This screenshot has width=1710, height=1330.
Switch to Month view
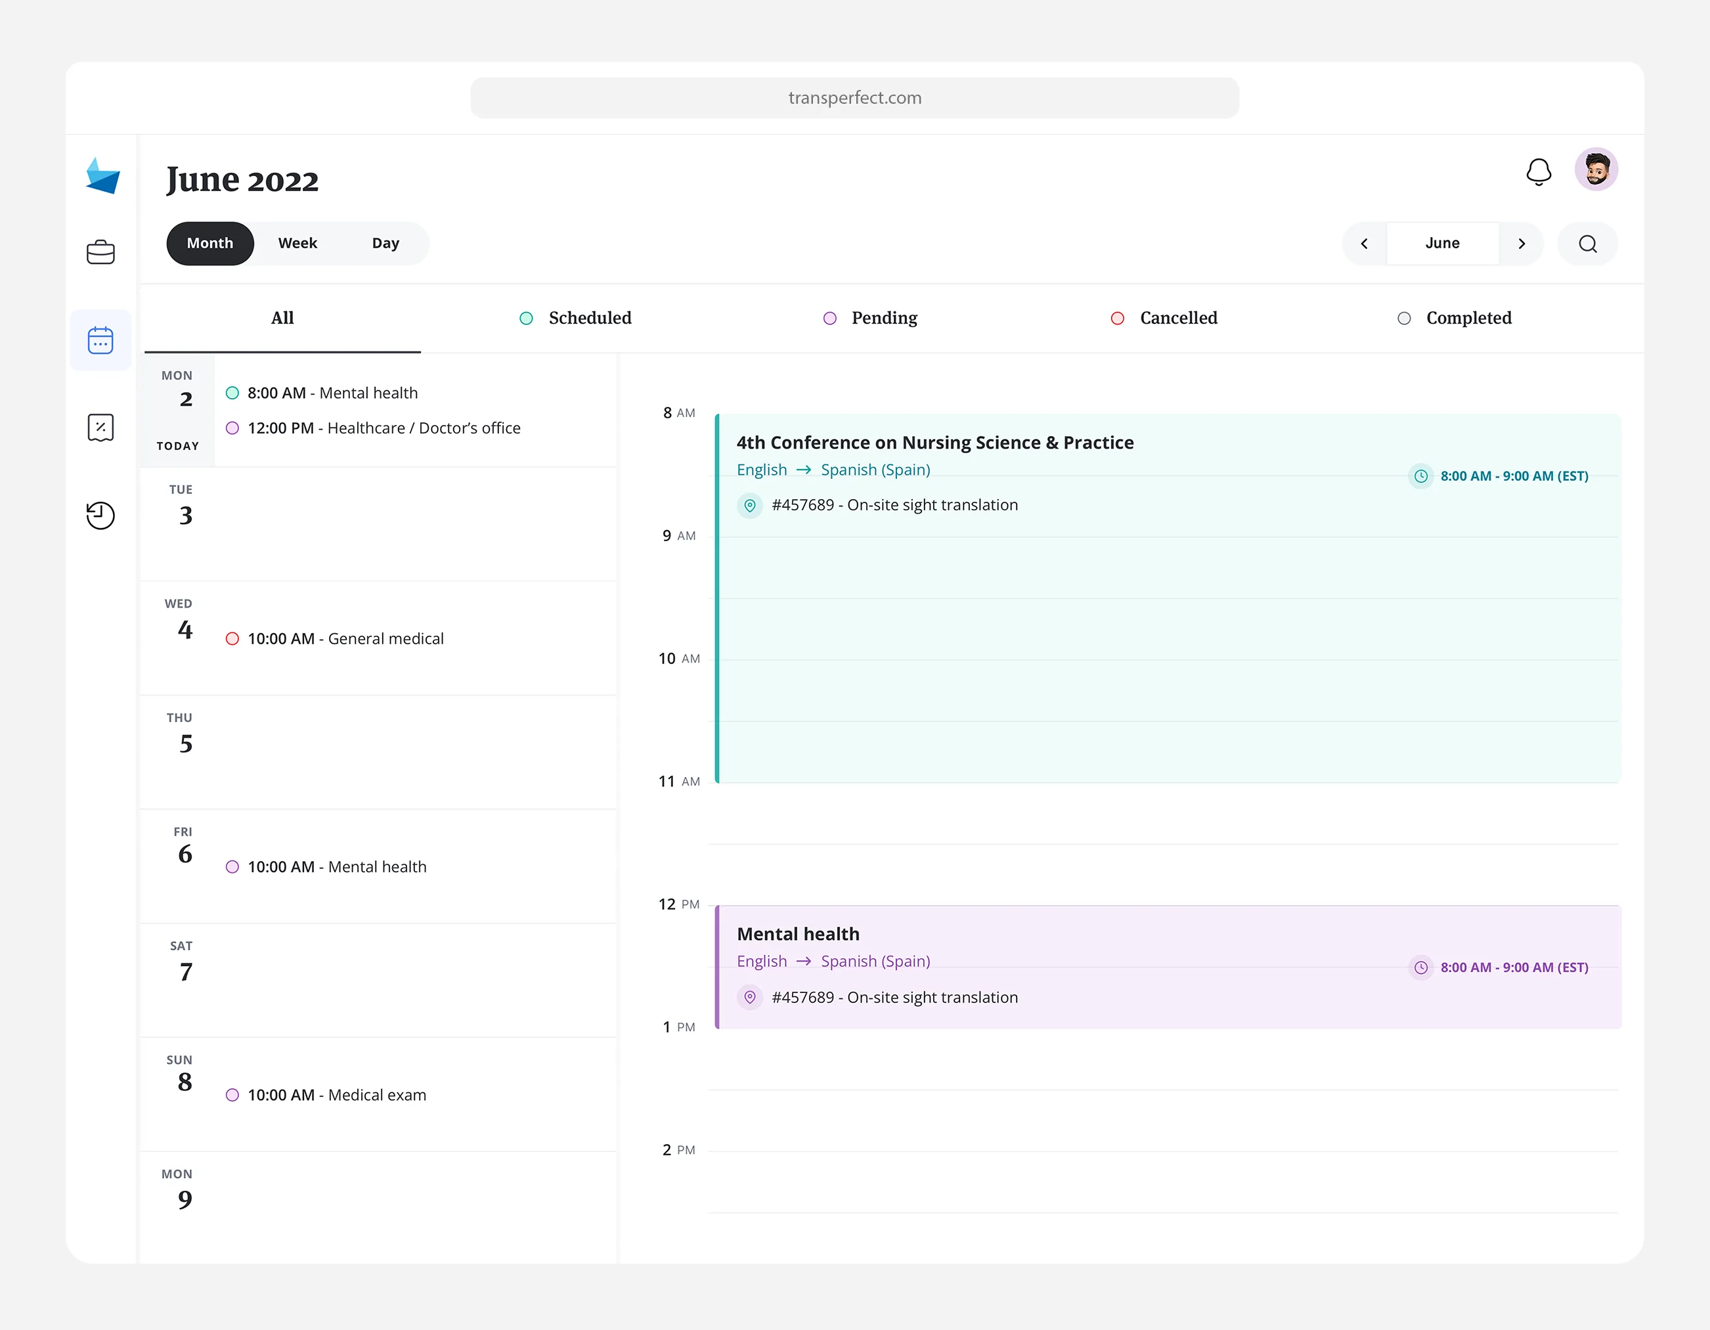tap(210, 244)
